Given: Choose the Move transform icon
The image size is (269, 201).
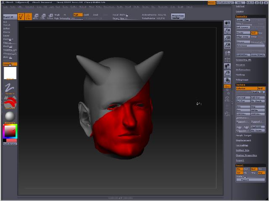Looking at the screenshot, I should (35, 16).
